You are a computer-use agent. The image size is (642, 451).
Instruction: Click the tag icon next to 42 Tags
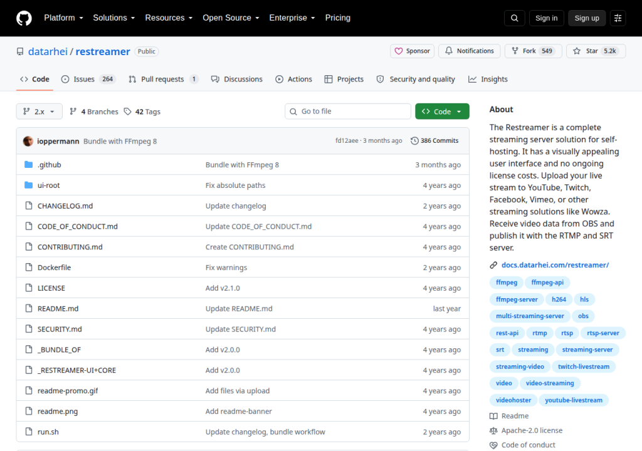128,111
